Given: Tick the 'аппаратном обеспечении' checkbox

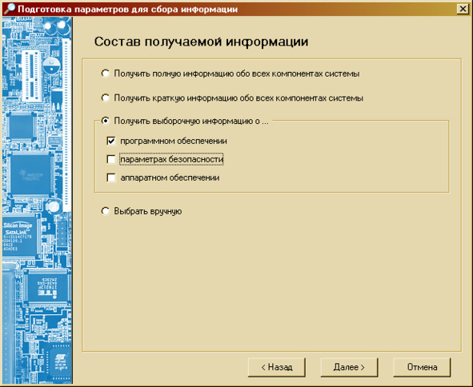Looking at the screenshot, I should (x=111, y=178).
